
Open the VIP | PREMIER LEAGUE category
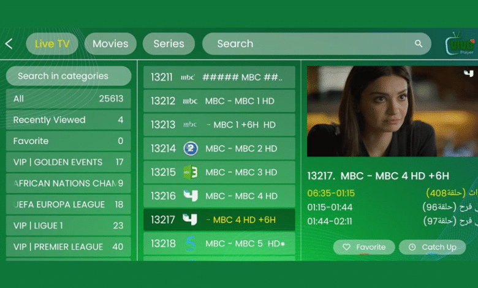pos(68,246)
